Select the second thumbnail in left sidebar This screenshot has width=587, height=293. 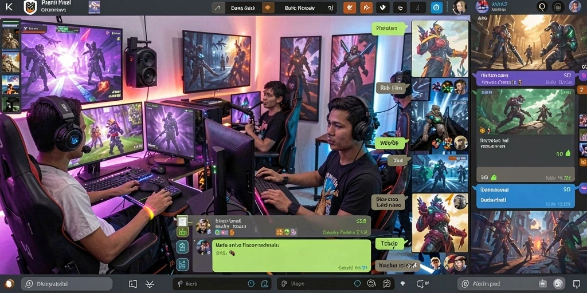point(10,62)
